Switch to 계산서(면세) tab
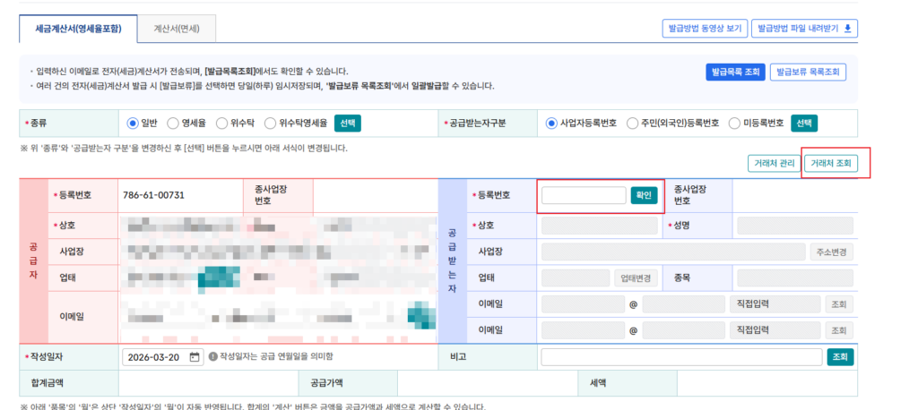Screen dimensions: 918x410 tap(177, 29)
